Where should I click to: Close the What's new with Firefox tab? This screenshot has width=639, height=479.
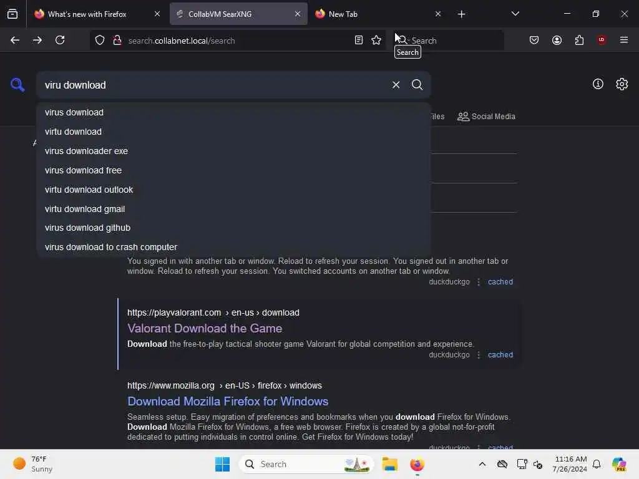(157, 14)
